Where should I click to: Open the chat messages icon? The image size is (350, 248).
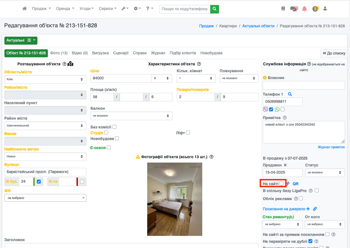click(293, 9)
